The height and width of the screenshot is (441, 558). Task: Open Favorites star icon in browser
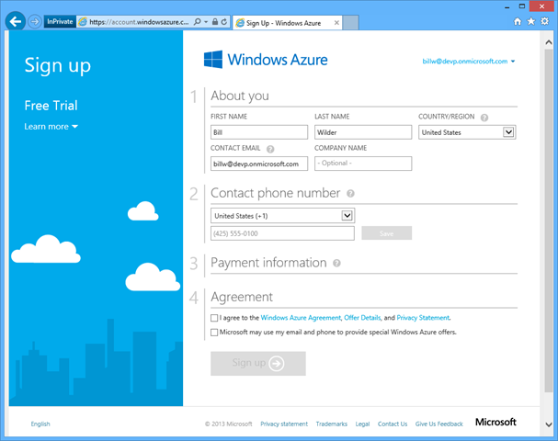tap(531, 21)
